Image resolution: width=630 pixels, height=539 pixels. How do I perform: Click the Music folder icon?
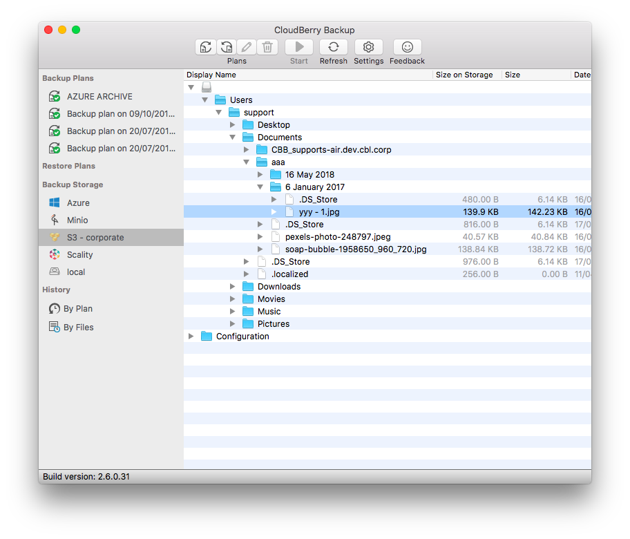click(x=248, y=311)
